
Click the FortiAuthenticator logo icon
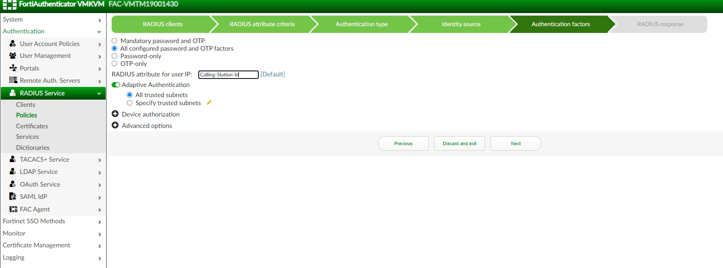tap(9, 5)
